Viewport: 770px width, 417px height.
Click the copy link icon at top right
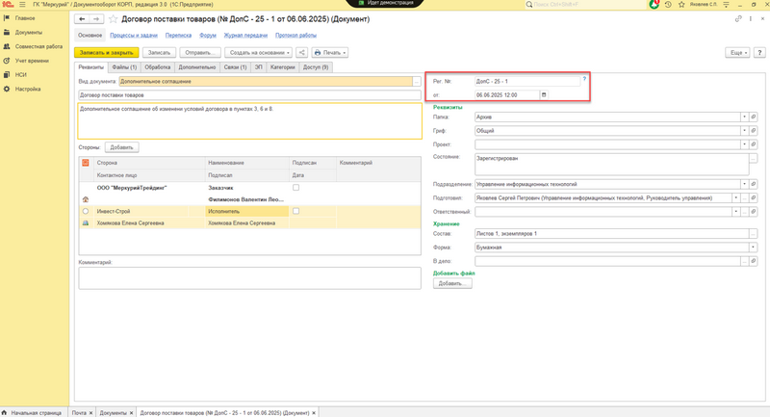[x=738, y=19]
